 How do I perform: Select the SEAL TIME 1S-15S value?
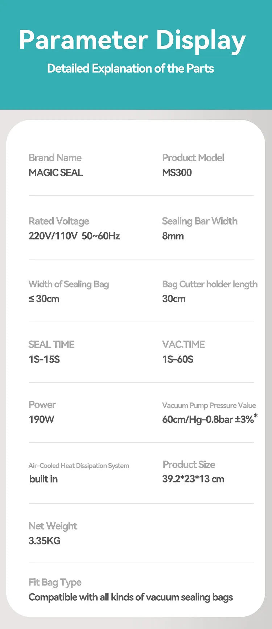click(x=44, y=359)
